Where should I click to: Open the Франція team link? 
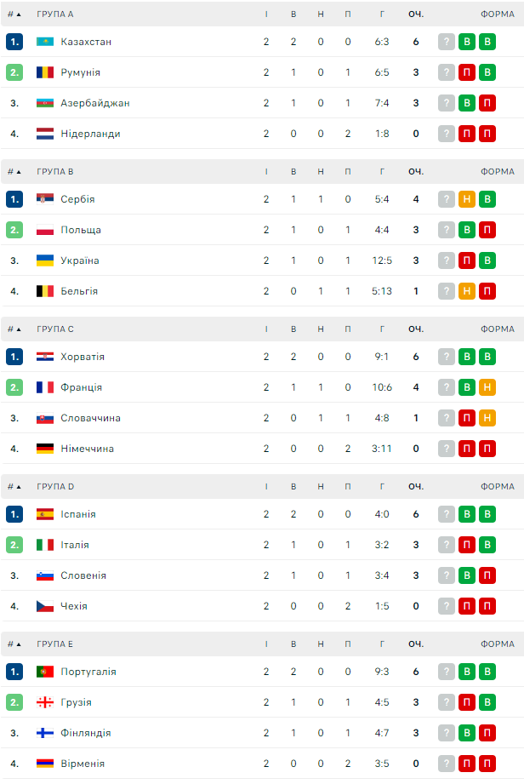coord(81,387)
